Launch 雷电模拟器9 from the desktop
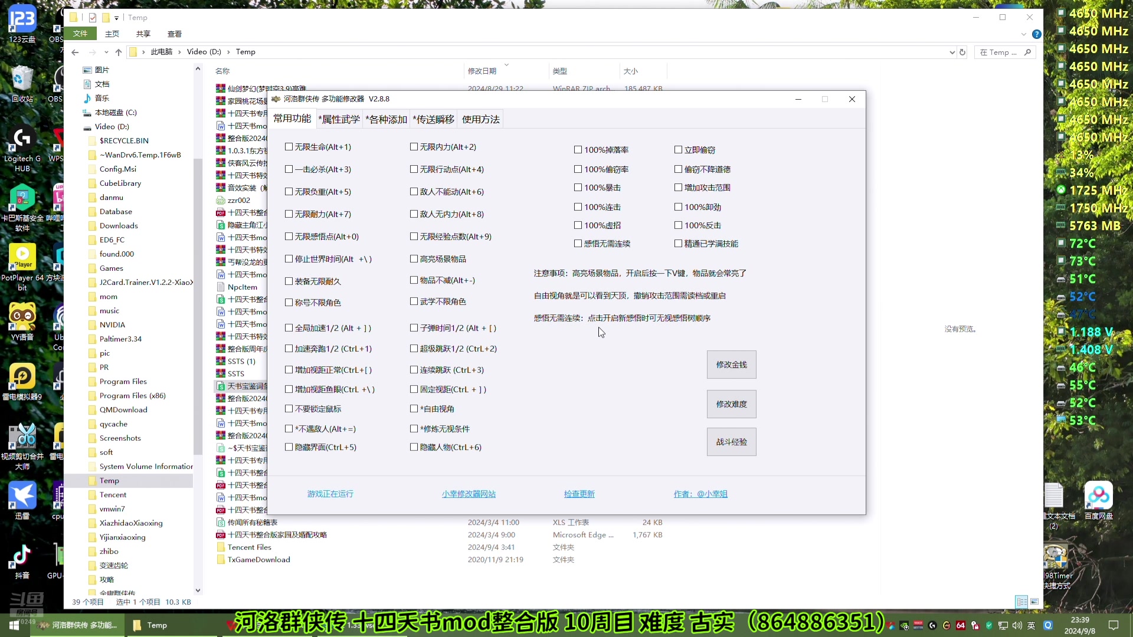Screen dimensions: 1133x637 click(x=22, y=382)
